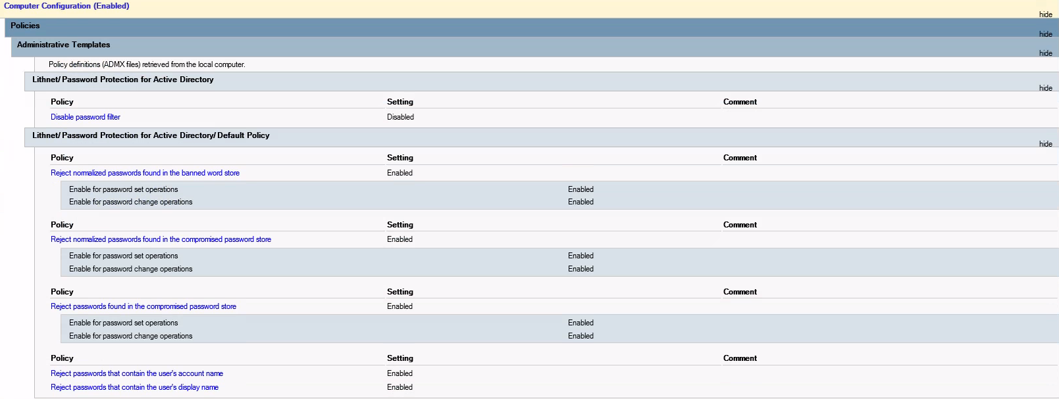Click Disabled value for Disable password filter
This screenshot has width=1059, height=399.
[400, 117]
